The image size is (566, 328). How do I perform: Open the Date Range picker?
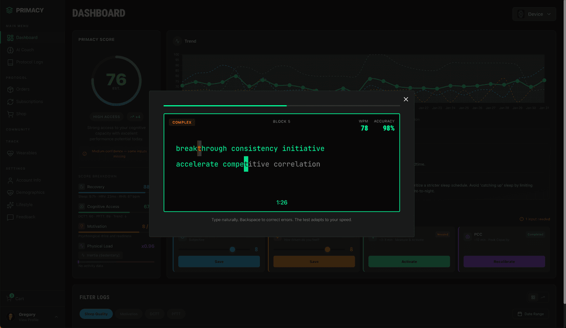click(531, 314)
